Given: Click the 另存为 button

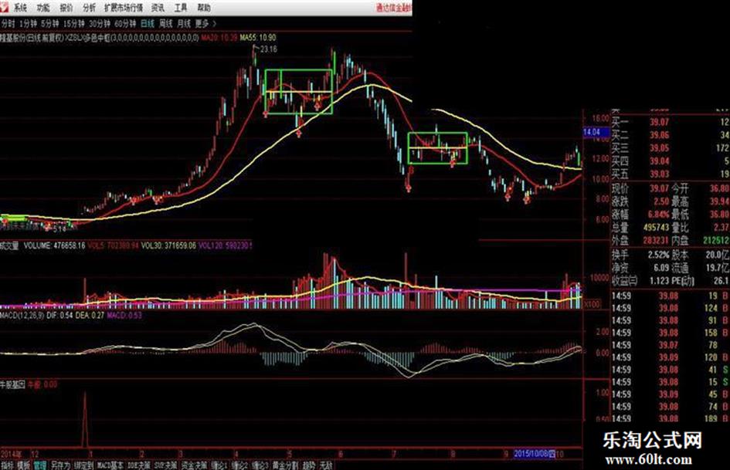Looking at the screenshot, I should (x=60, y=465).
